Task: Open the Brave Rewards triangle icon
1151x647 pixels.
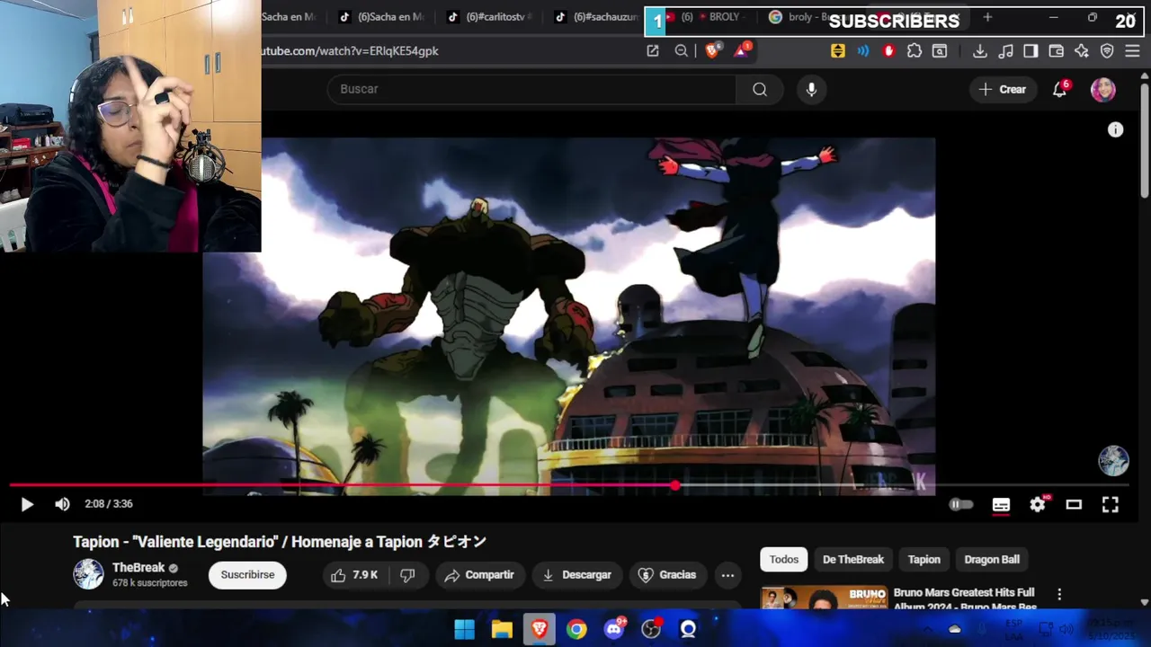Action: [x=742, y=51]
